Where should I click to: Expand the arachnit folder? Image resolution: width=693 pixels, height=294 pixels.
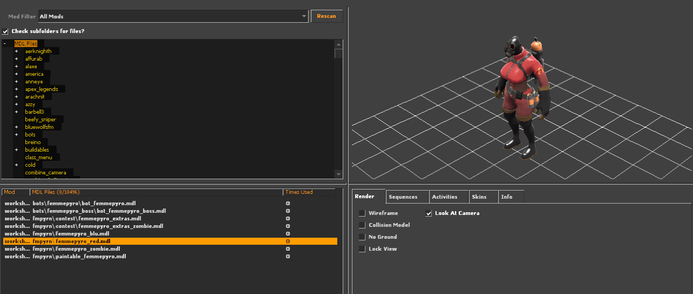click(x=16, y=96)
